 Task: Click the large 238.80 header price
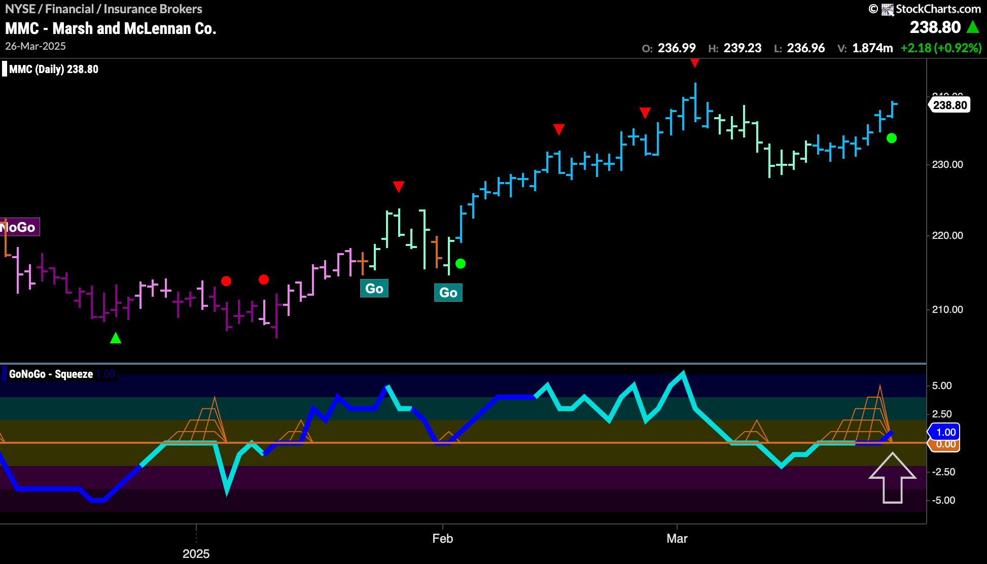[935, 27]
